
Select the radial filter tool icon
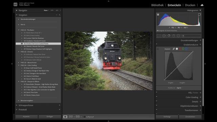coord(178,36)
